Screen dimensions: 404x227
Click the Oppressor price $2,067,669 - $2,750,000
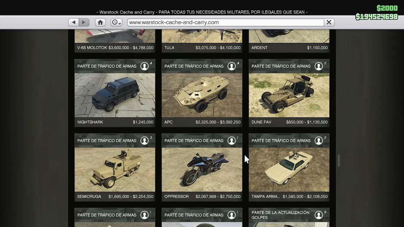pyautogui.click(x=218, y=196)
